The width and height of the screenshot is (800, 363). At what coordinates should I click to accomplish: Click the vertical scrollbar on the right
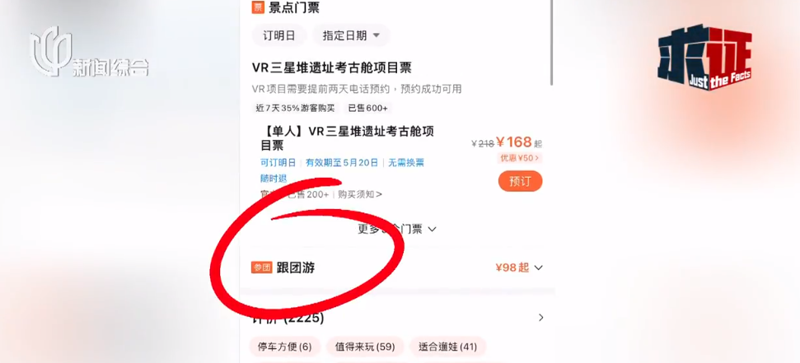(551, 41)
